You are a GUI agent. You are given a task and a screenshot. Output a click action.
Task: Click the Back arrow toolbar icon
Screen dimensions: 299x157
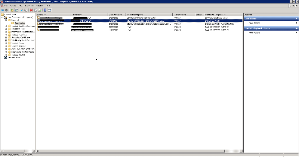pos(2,10)
